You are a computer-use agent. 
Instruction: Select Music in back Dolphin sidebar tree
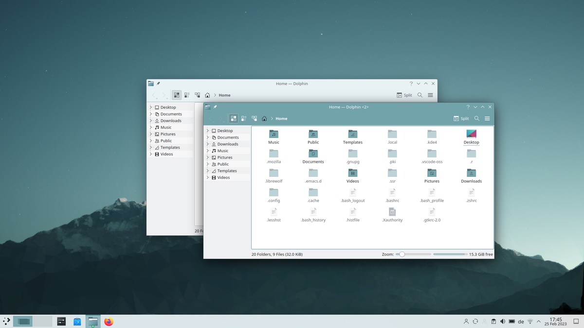[x=166, y=127]
